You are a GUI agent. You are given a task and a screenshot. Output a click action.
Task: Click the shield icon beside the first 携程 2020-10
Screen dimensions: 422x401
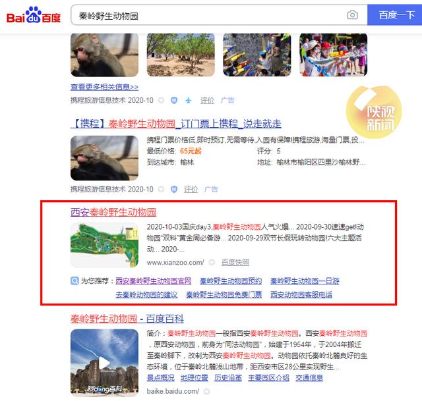(x=174, y=101)
